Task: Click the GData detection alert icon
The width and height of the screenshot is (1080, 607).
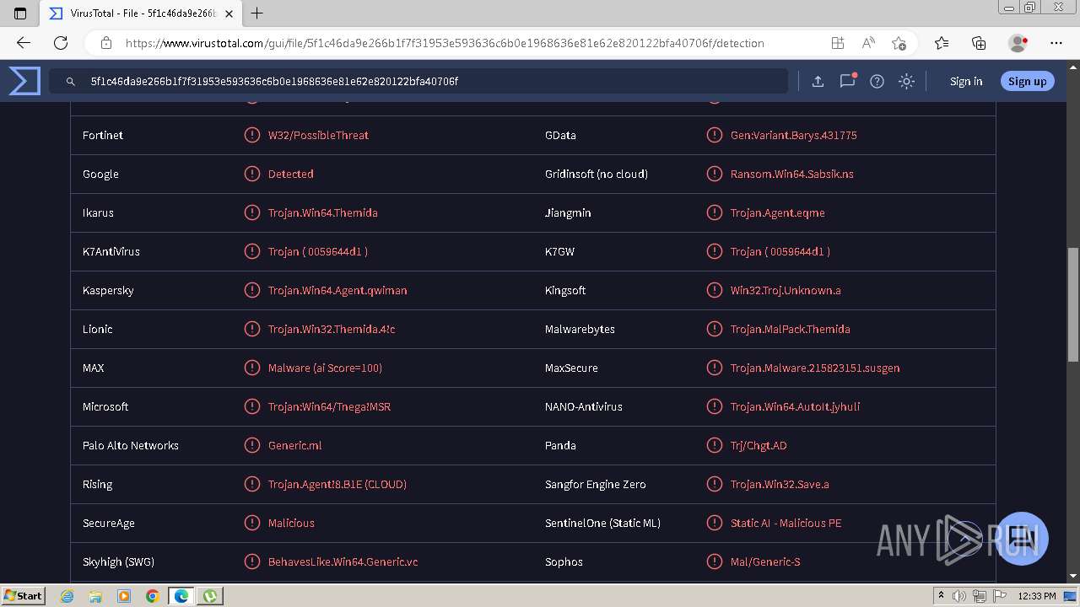Action: click(714, 135)
